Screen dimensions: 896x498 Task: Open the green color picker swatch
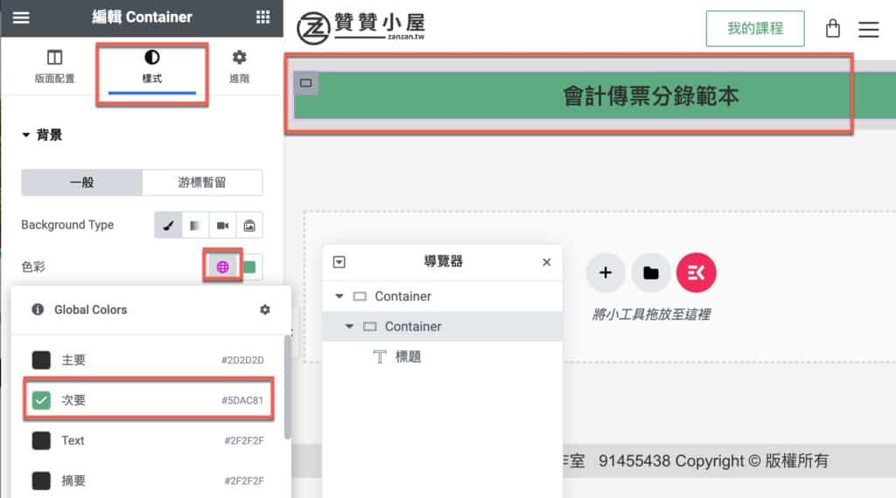click(250, 267)
